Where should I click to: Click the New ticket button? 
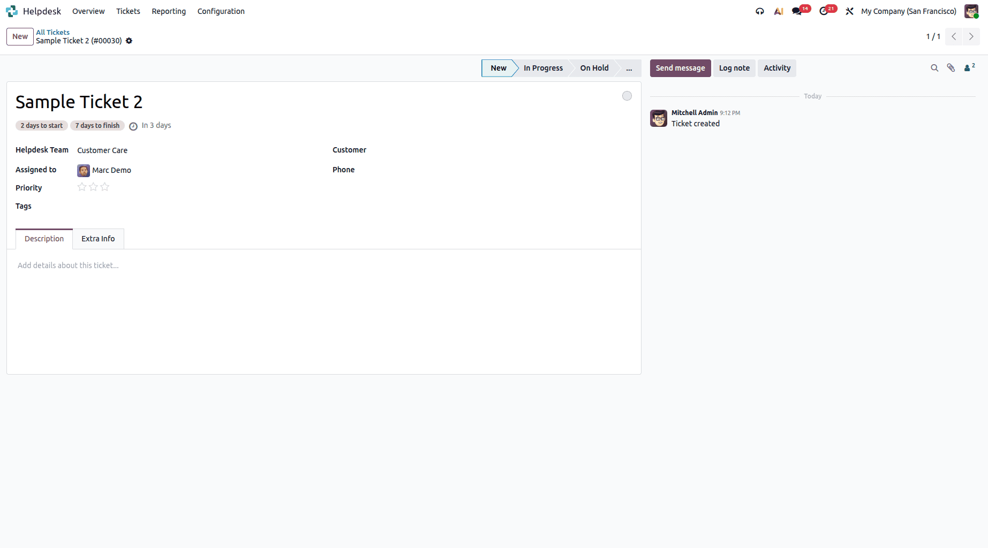(20, 36)
